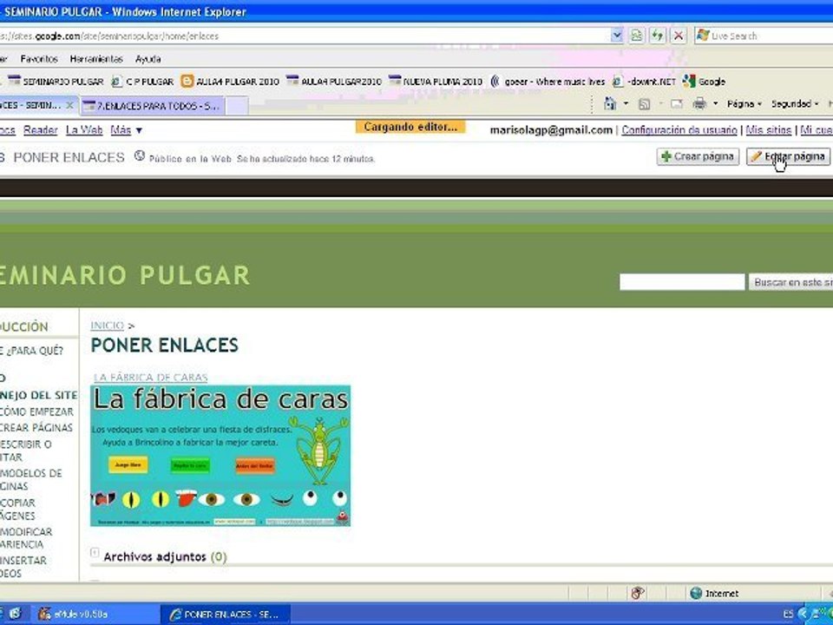Open MODIFICAR APARIENCIA sidebar page

[26, 538]
